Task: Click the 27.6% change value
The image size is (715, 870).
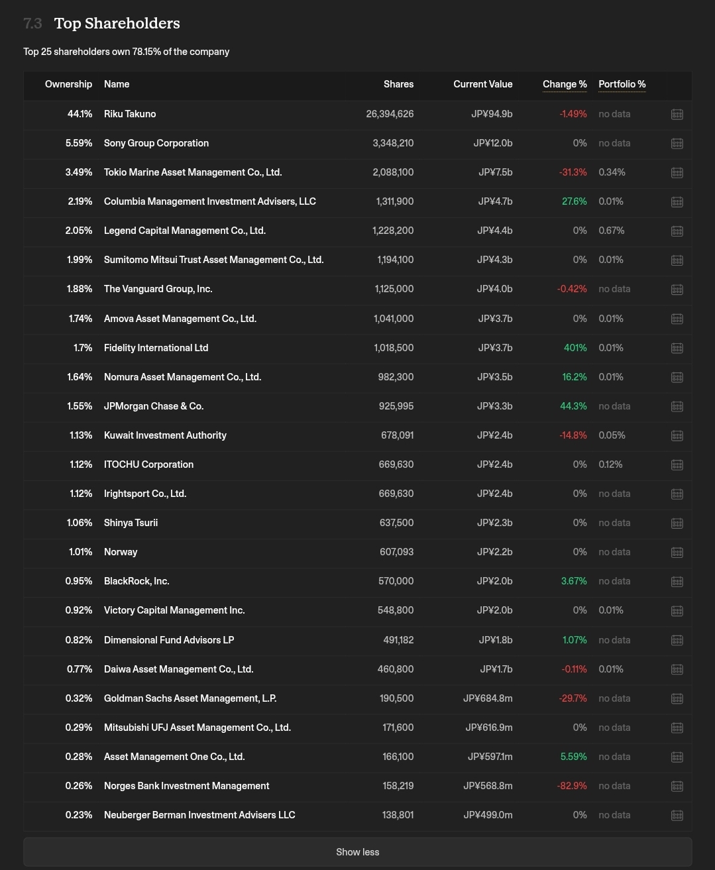Action: pos(575,201)
